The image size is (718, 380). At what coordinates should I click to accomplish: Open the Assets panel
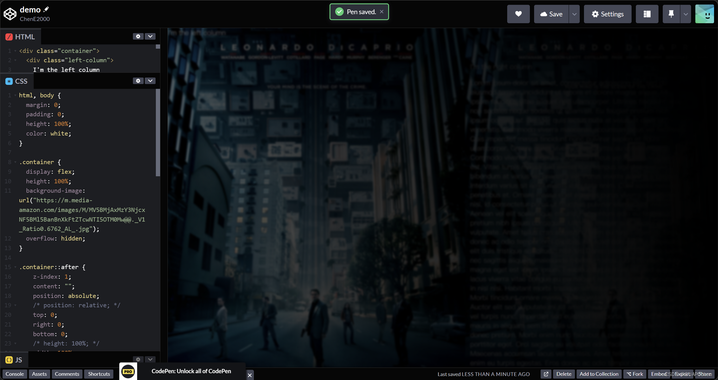coord(39,374)
